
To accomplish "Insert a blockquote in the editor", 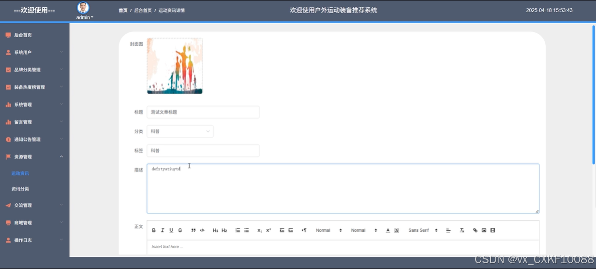I will coord(194,230).
